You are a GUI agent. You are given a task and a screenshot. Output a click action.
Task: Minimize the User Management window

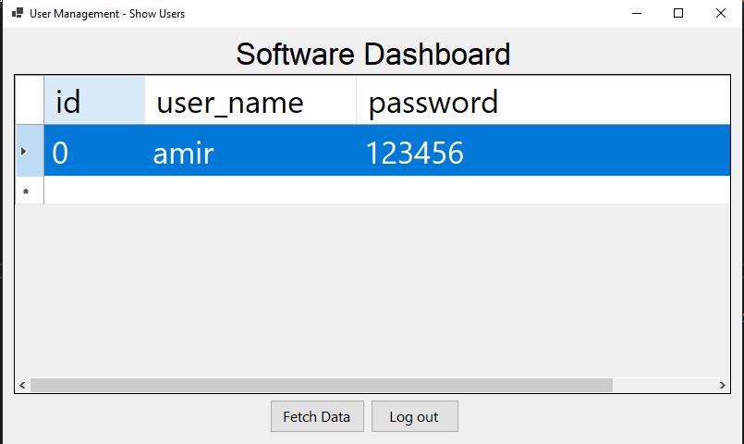(636, 14)
